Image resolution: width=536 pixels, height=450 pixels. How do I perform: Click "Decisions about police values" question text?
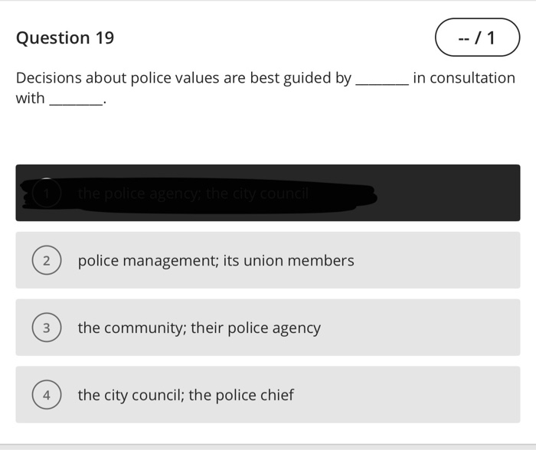pos(117,78)
